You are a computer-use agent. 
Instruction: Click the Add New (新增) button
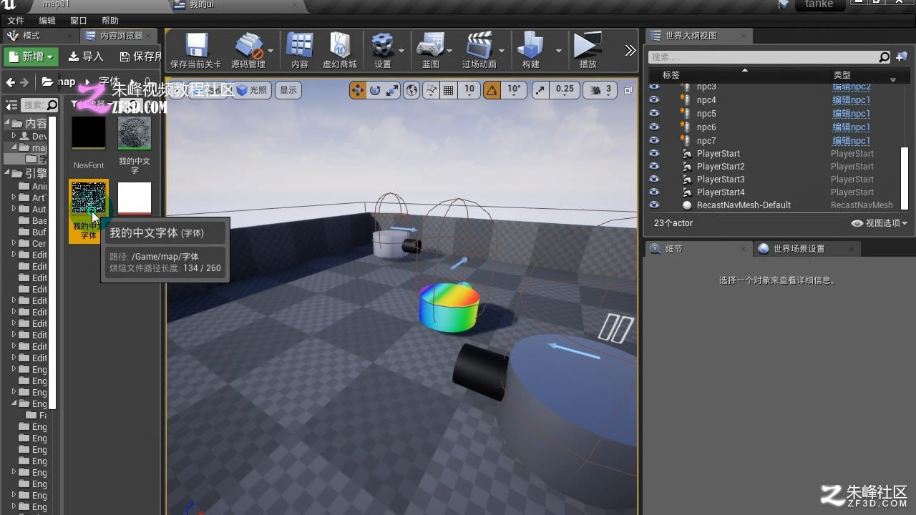click(31, 57)
